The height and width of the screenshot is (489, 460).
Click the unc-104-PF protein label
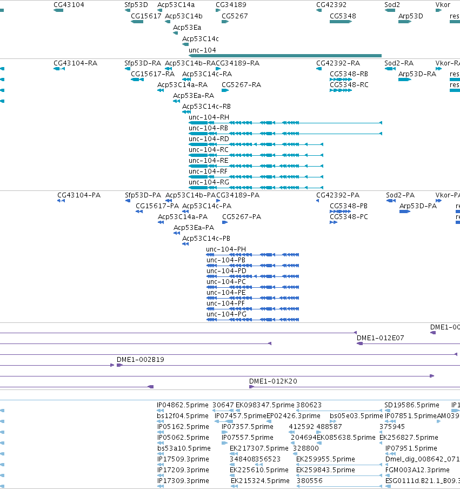point(225,303)
